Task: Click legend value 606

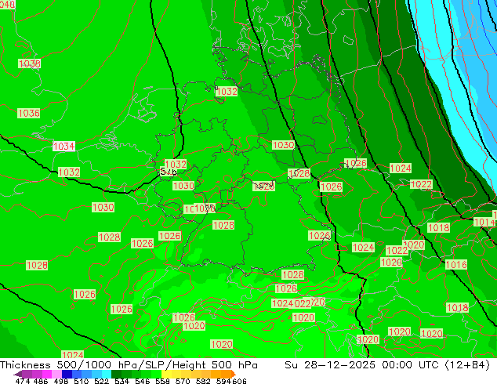Action: click(x=239, y=381)
